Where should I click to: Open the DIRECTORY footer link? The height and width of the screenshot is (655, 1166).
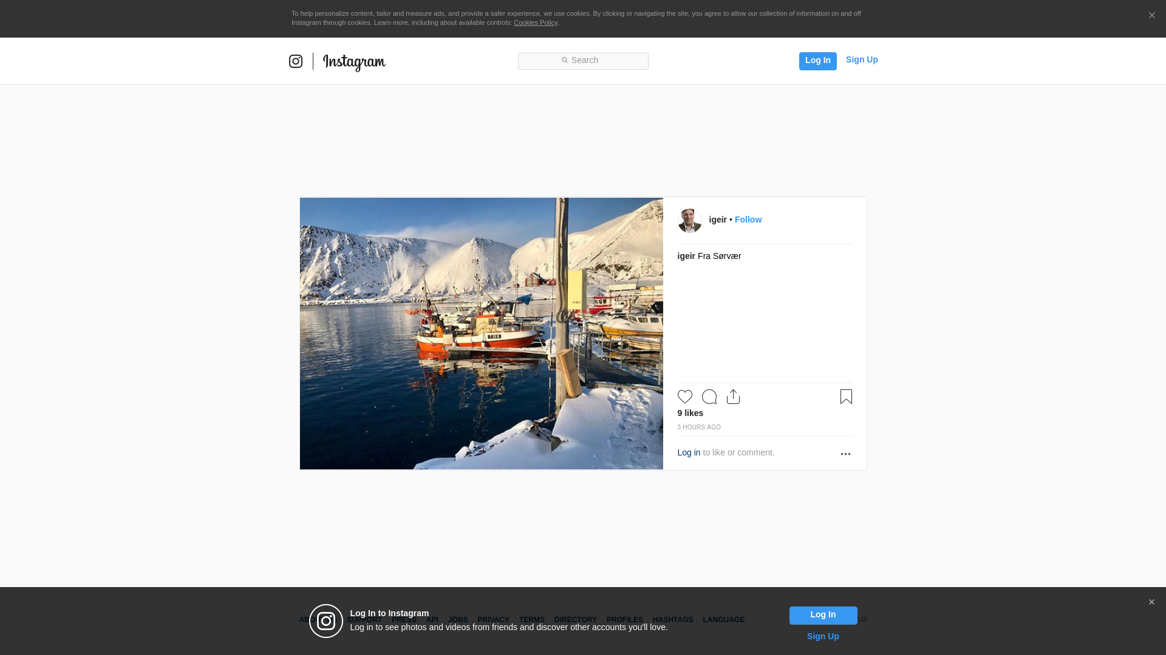[x=575, y=620]
